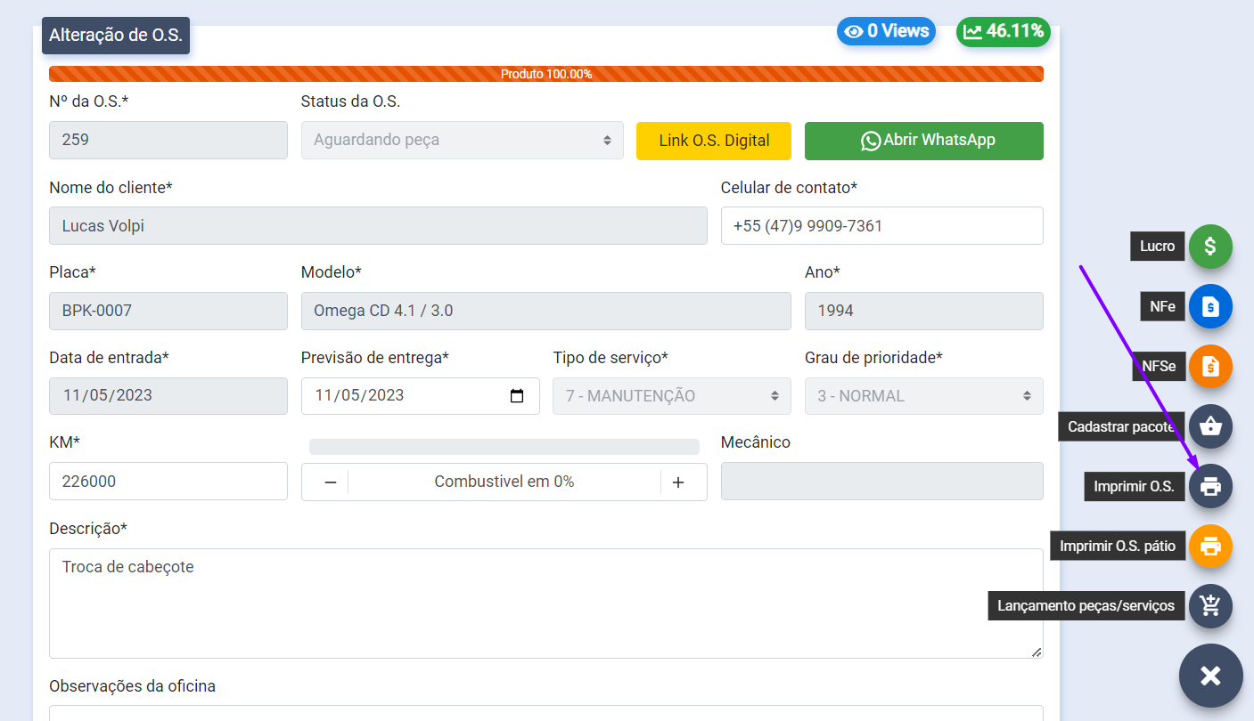Viewport: 1254px width, 721px height.
Task: Open the Tipo de serviço dropdown
Action: [x=671, y=396]
